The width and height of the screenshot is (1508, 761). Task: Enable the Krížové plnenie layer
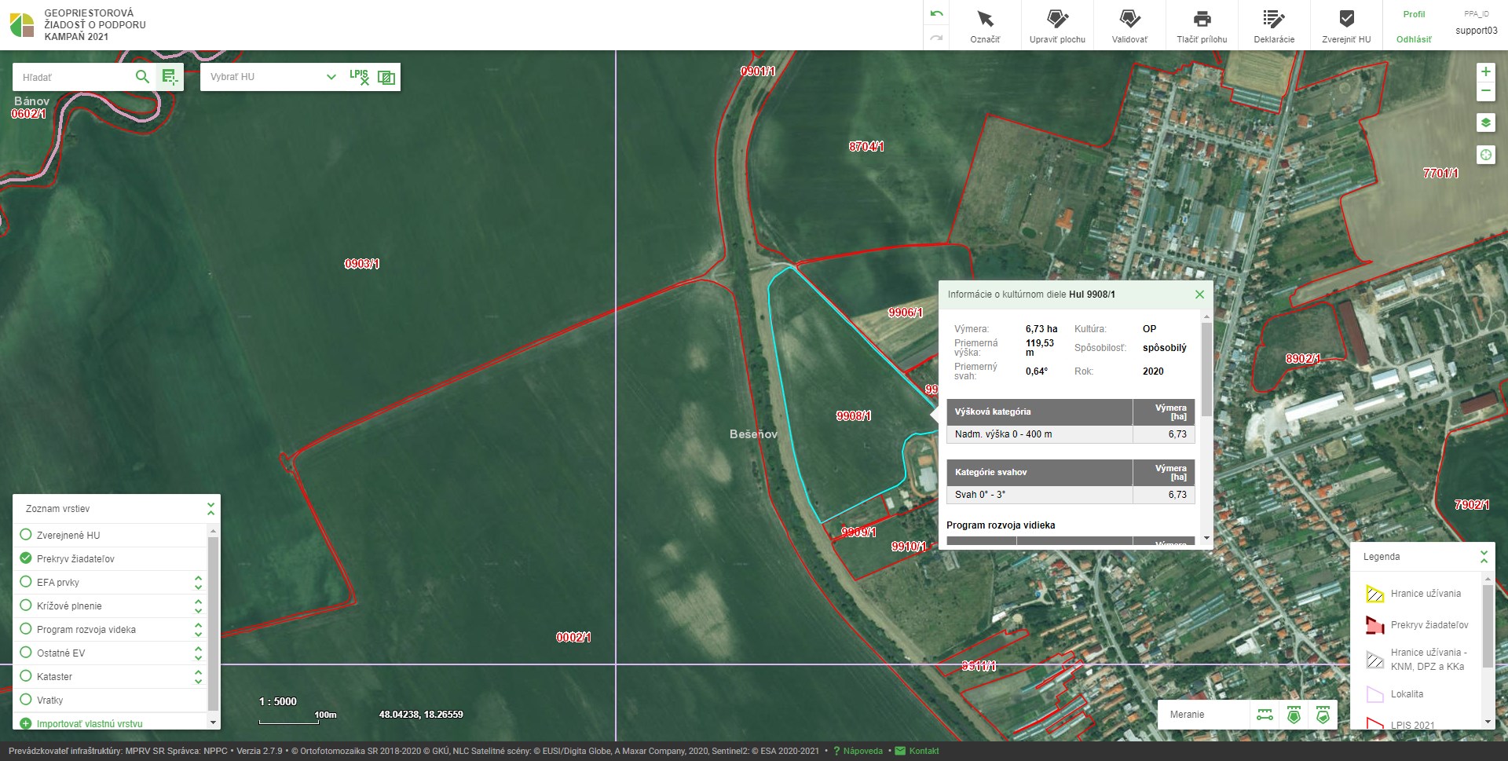tap(26, 606)
